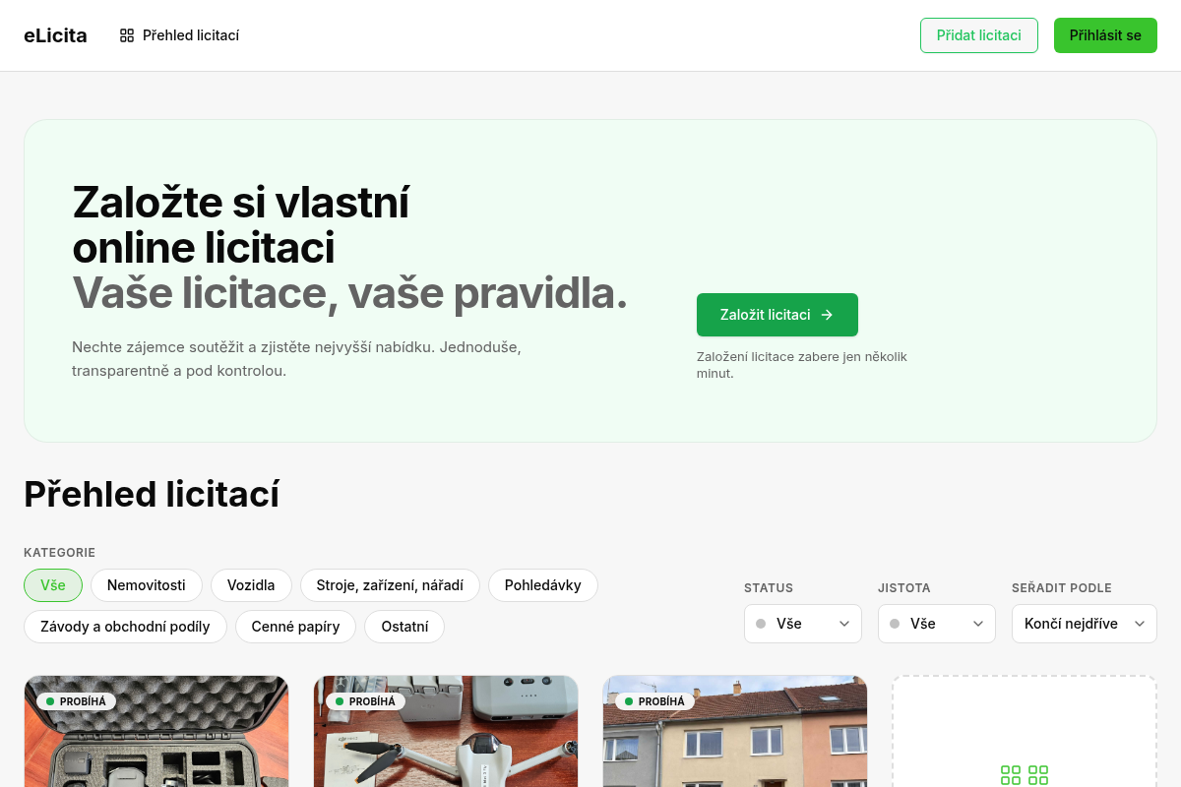The image size is (1181, 787).
Task: Click the eLicita logo
Action: point(55,35)
